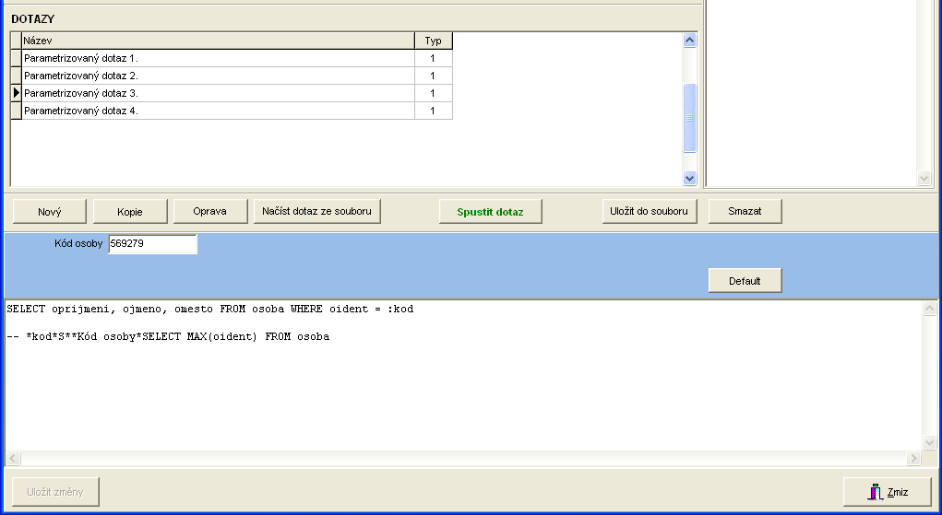Click the row selector of Parametrizovaný dotaz 3.
Image resolution: width=942 pixels, height=515 pixels.
16,93
